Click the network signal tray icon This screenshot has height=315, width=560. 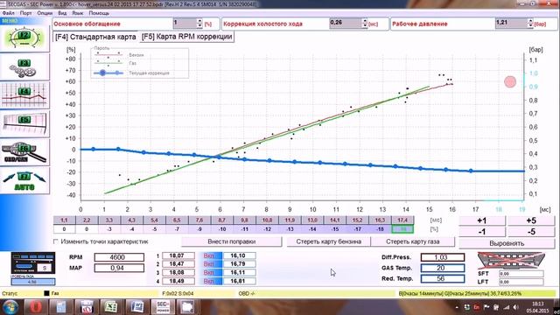coord(506,307)
